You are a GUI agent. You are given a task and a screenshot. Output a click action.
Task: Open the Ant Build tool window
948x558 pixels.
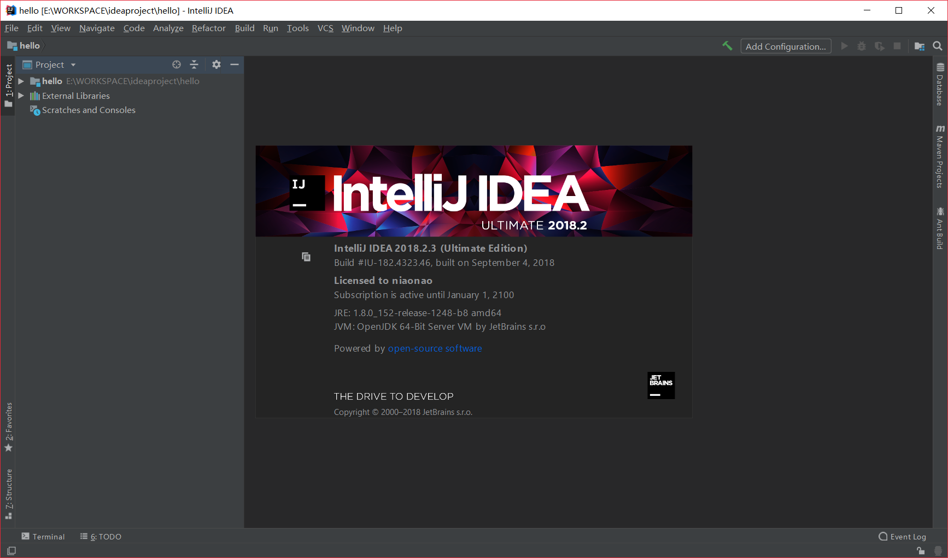(x=940, y=228)
